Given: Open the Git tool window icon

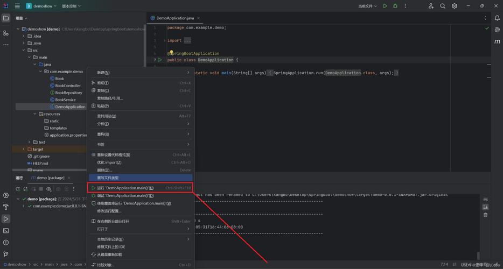Looking at the screenshot, I should [6, 254].
